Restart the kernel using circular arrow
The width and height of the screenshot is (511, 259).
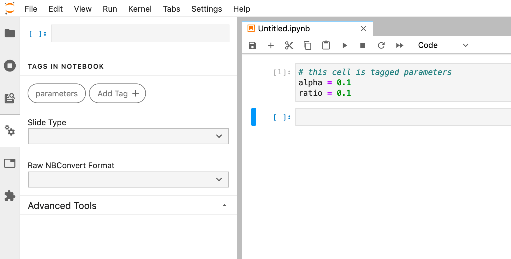tap(381, 45)
